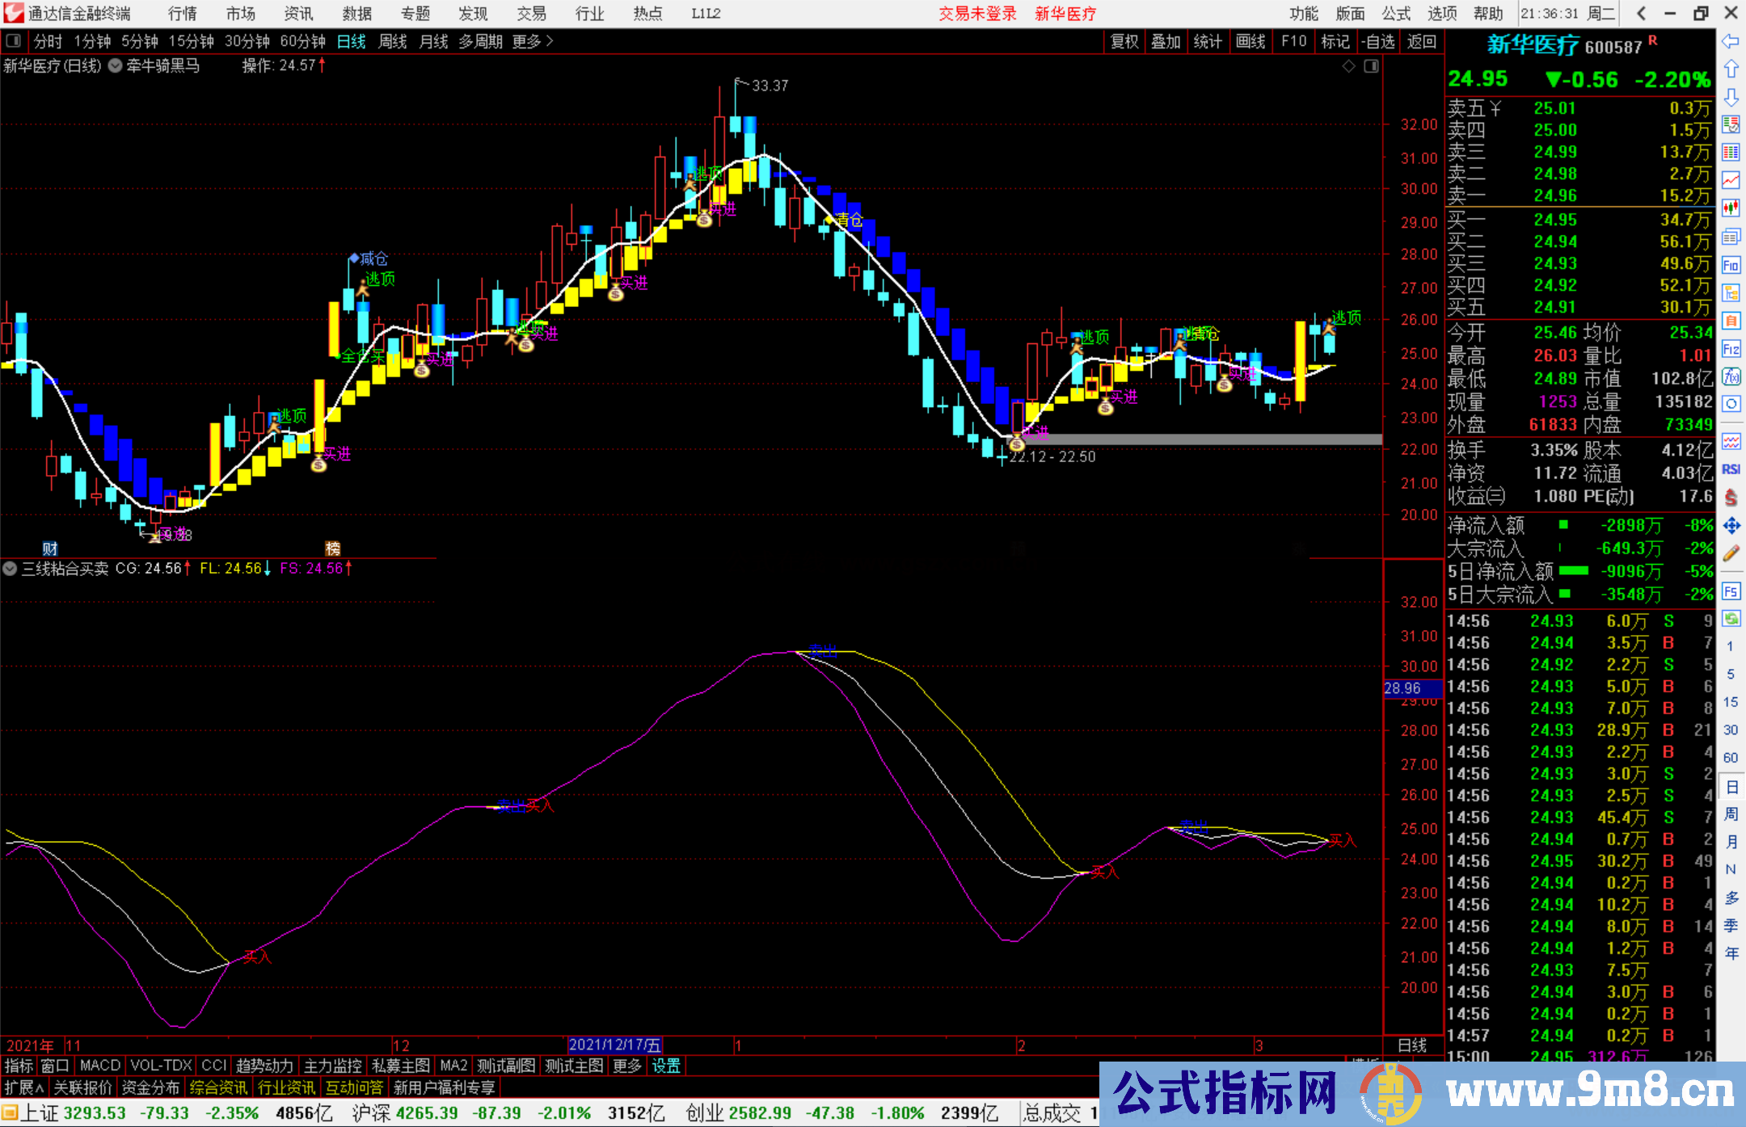Toggle -自选 to remove stock from watchlist
The width and height of the screenshot is (1746, 1127).
1379,41
